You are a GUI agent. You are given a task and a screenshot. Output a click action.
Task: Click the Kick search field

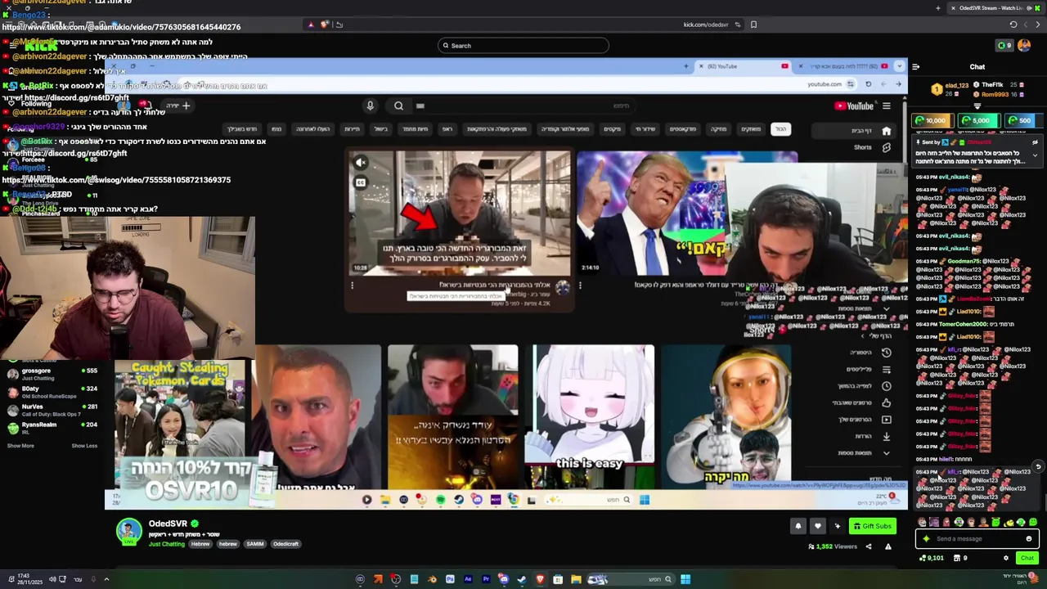tap(523, 46)
